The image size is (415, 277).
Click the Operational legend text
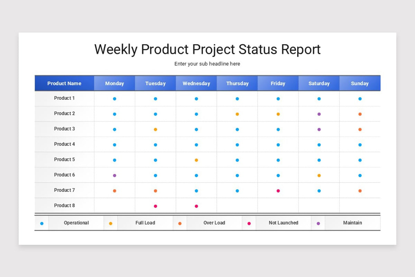coord(76,223)
